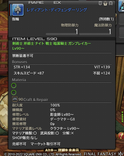
Task: Click the blue item icon at top-right edge
Action: 121,6
